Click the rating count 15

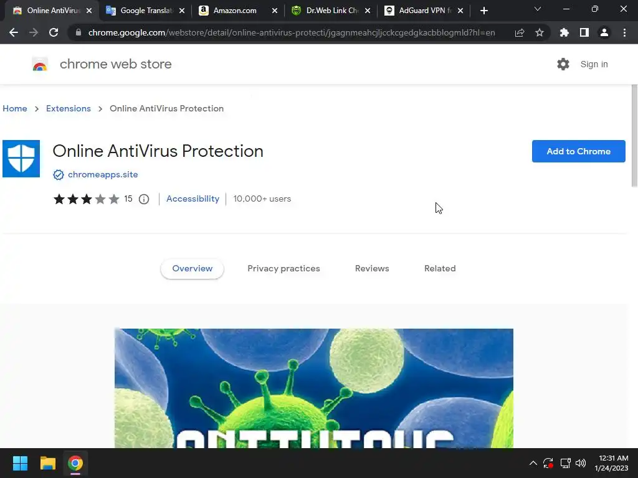click(128, 199)
